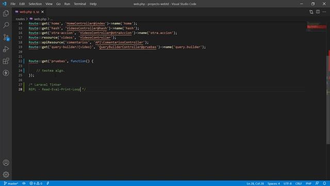This screenshot has width=330, height=186.
Task: Restore down the VS Code window
Action: 313,4
